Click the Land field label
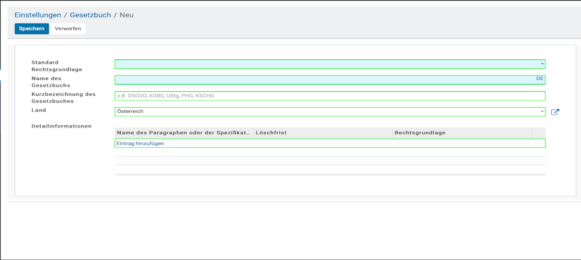Image resolution: width=581 pixels, height=260 pixels. (x=39, y=111)
